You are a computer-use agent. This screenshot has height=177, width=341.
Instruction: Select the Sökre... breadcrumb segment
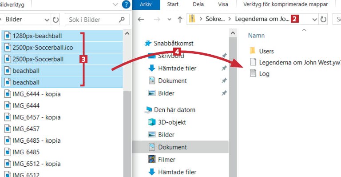click(x=215, y=19)
